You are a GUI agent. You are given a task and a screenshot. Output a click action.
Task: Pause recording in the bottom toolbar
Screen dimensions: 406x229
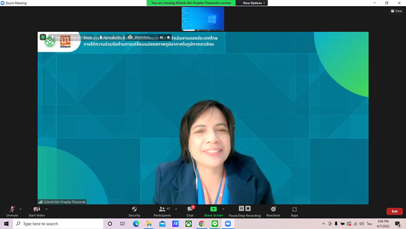click(241, 209)
